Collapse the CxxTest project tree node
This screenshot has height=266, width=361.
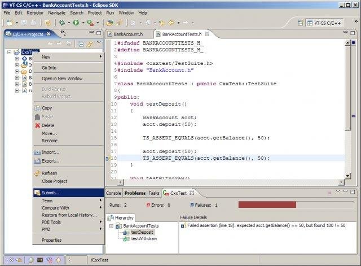[10, 51]
